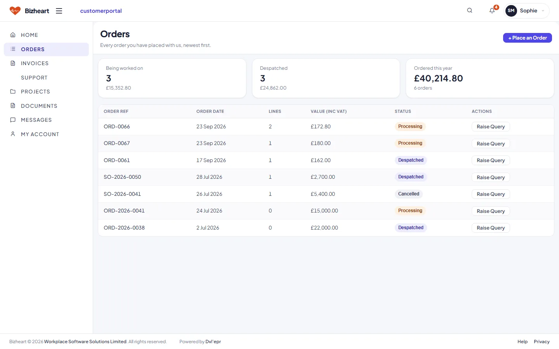The image size is (559, 349).
Task: Click the Projects folder icon in sidebar
Action: (x=13, y=92)
